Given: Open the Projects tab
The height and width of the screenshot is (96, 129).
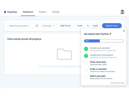Looking at the screenshot, I should tap(43, 12).
